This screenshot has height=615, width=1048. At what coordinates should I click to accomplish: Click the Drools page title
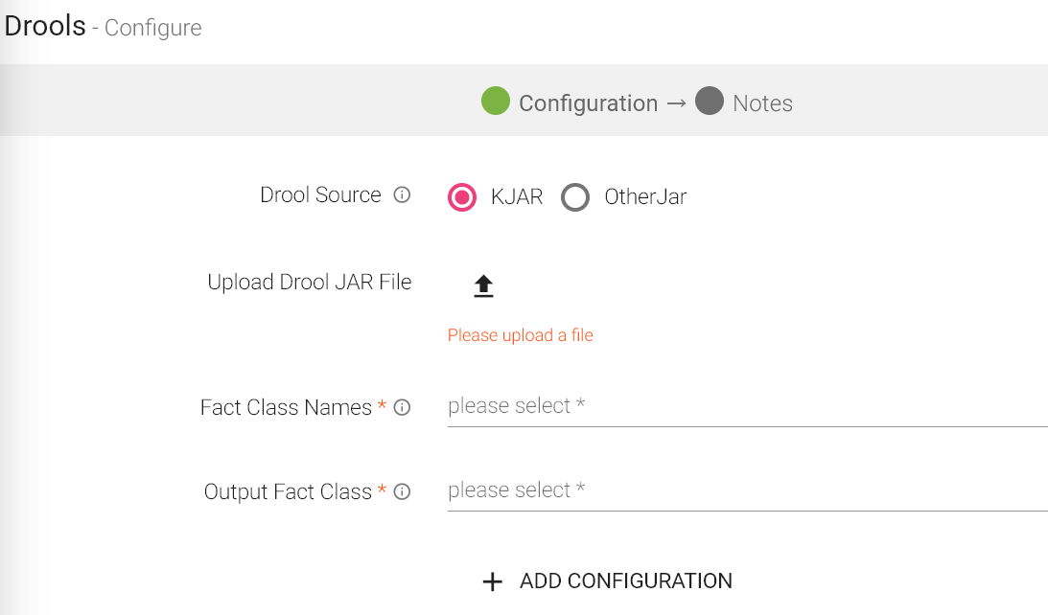coord(45,26)
